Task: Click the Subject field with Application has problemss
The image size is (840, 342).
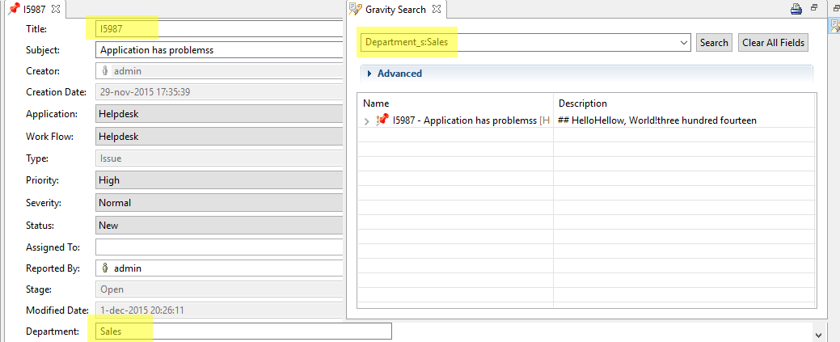Action: coord(218,49)
